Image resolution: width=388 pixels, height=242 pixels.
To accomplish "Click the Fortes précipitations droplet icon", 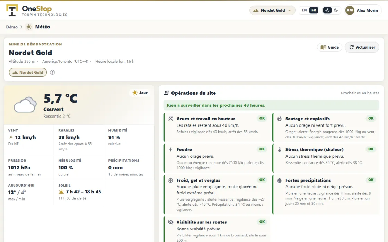I will pyautogui.click(x=279, y=180).
